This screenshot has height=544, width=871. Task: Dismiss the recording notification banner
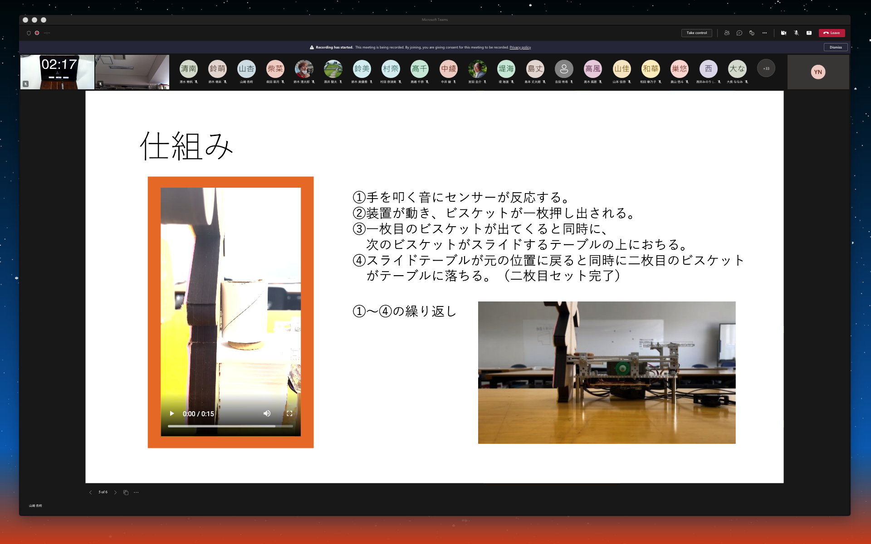coord(835,47)
